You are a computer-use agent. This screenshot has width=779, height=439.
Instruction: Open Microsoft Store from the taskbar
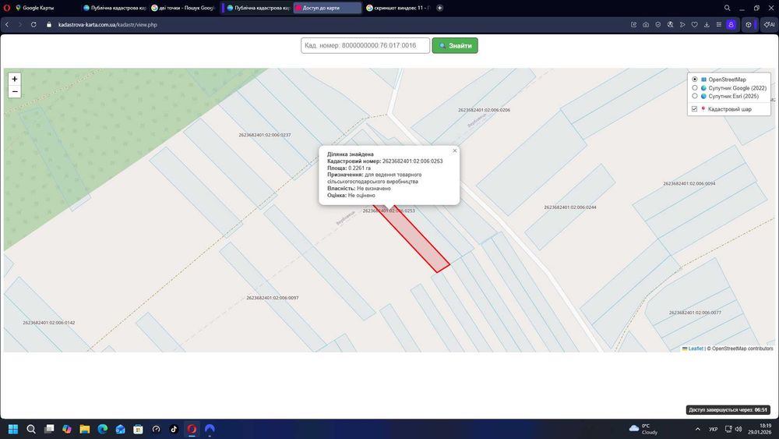click(138, 429)
